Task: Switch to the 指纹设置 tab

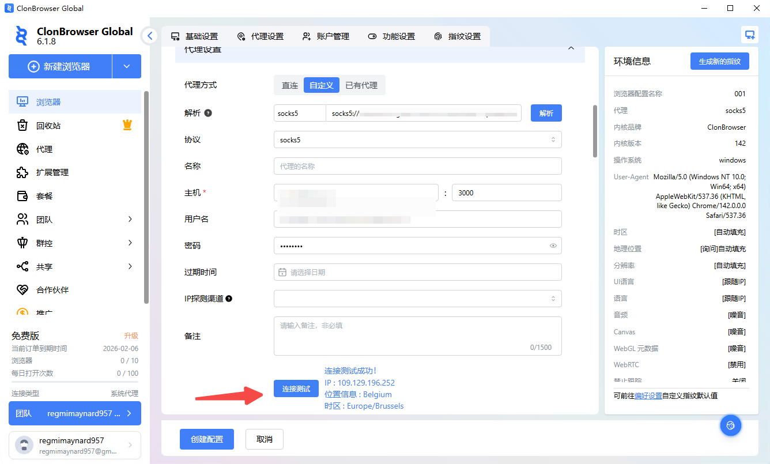Action: (457, 36)
